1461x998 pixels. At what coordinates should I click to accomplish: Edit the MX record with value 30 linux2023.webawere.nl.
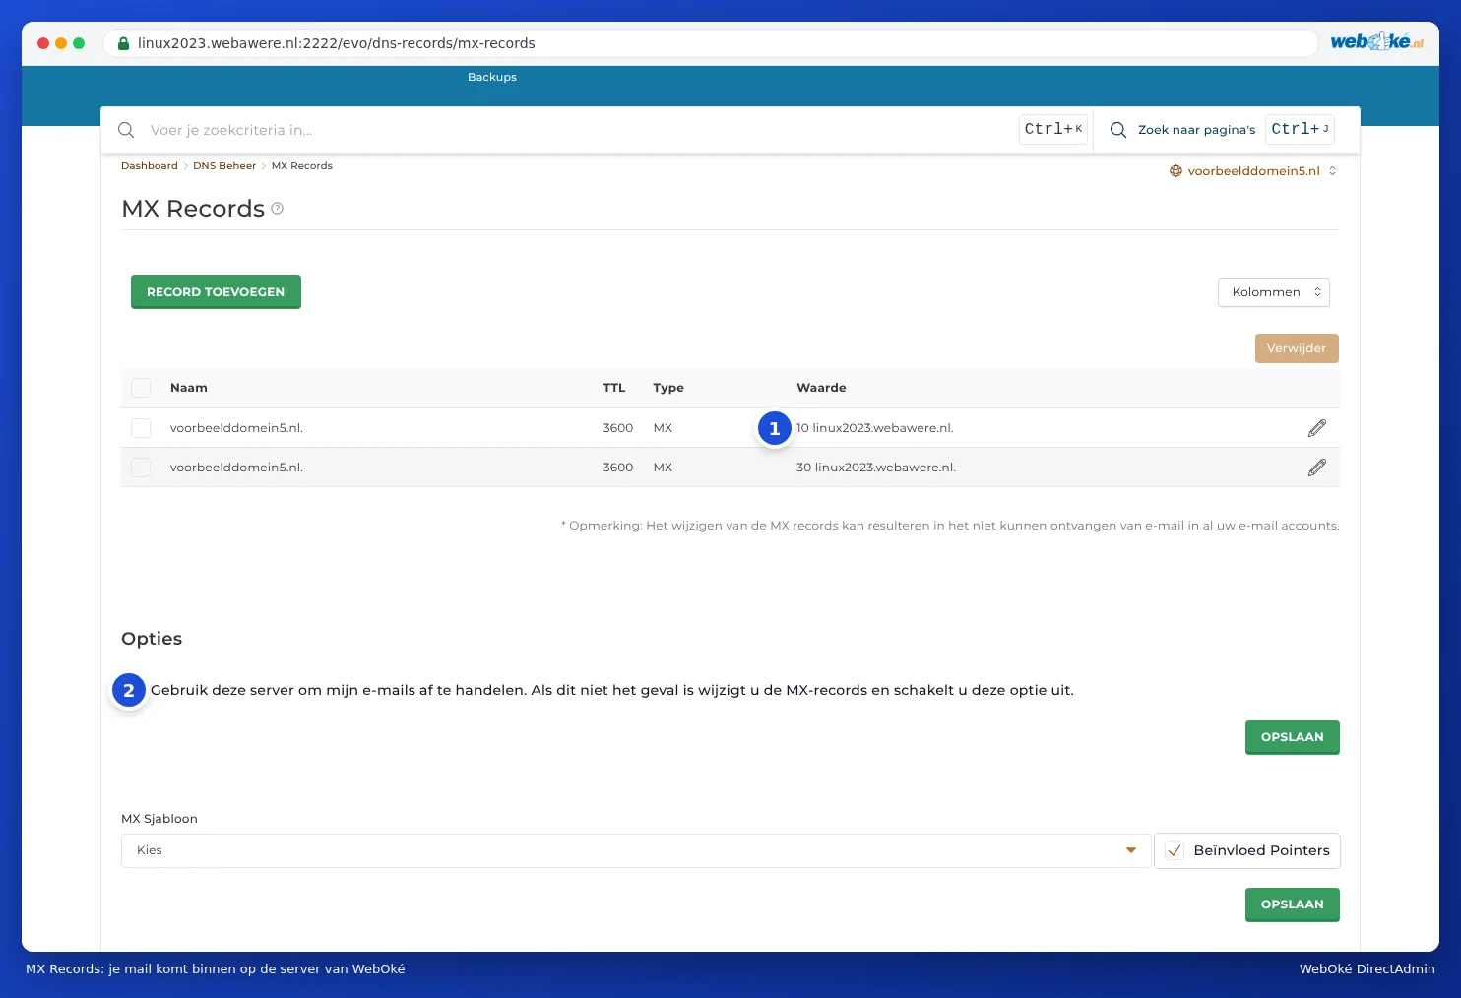point(1317,468)
